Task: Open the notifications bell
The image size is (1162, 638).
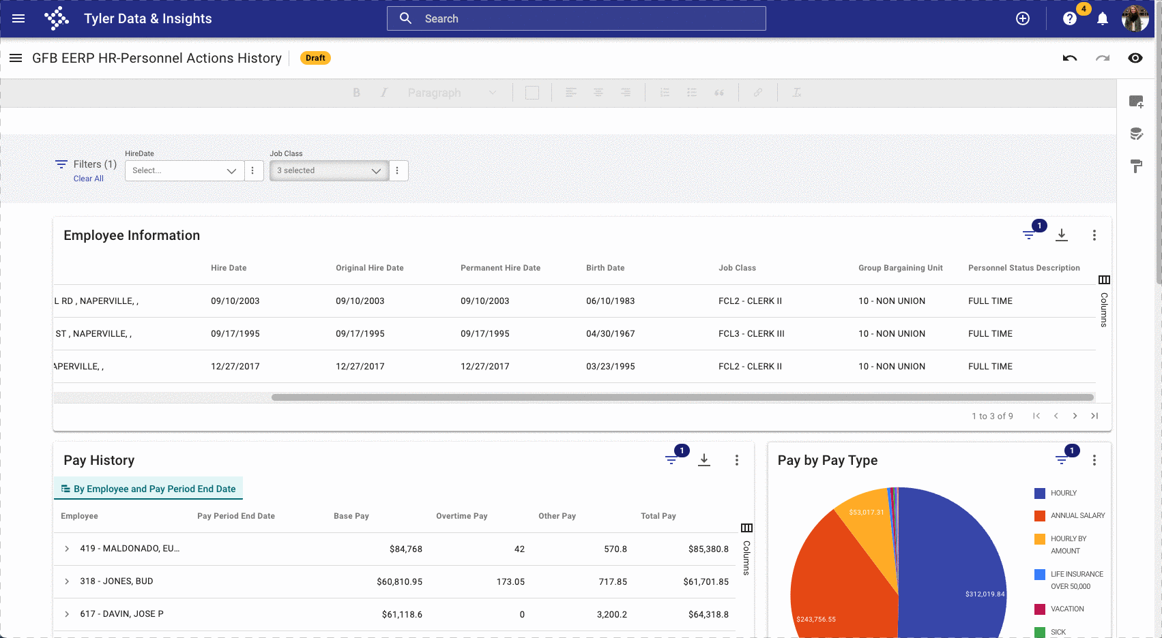Action: (1102, 18)
